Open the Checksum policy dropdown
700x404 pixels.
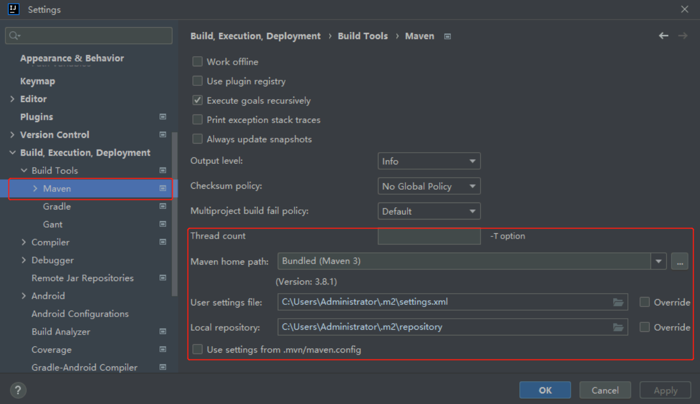429,186
